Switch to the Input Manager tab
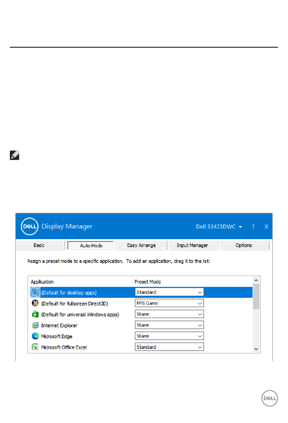The height and width of the screenshot is (423, 288). pos(193,245)
